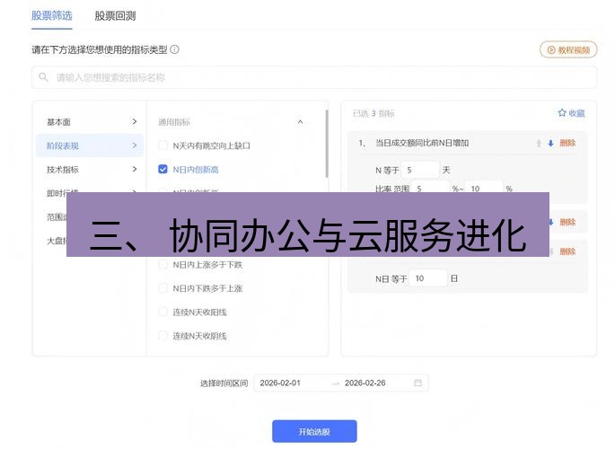Open the 教程视频 tutorial video button

[568, 50]
